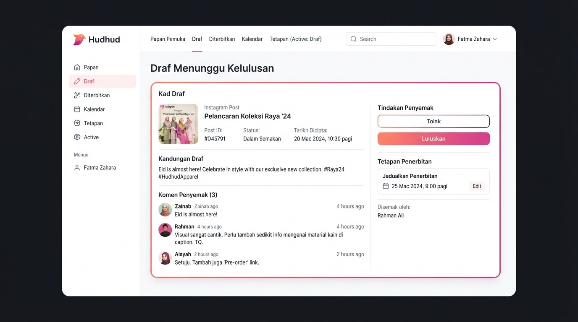
Task: Click the Pelancaran Koleksi Raya '24 title
Action: (x=247, y=116)
